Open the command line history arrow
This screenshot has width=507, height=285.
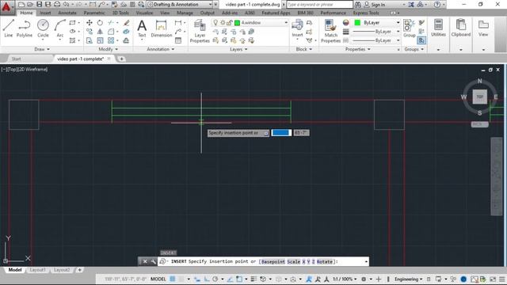(x=366, y=261)
